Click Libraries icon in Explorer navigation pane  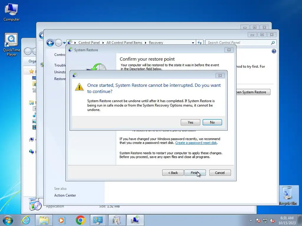click(x=31, y=103)
